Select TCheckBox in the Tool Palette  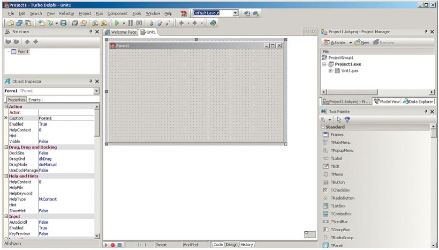[340, 190]
